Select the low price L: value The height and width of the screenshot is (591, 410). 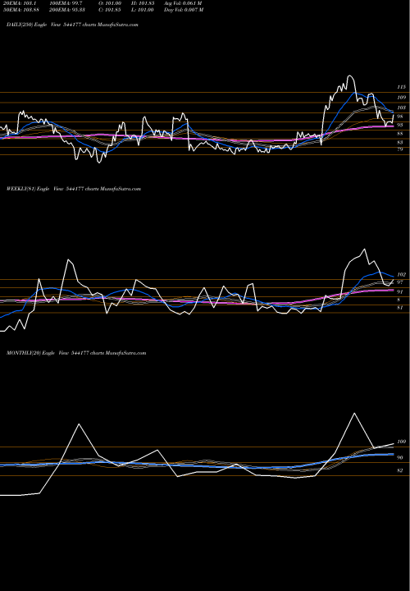tap(143, 10)
